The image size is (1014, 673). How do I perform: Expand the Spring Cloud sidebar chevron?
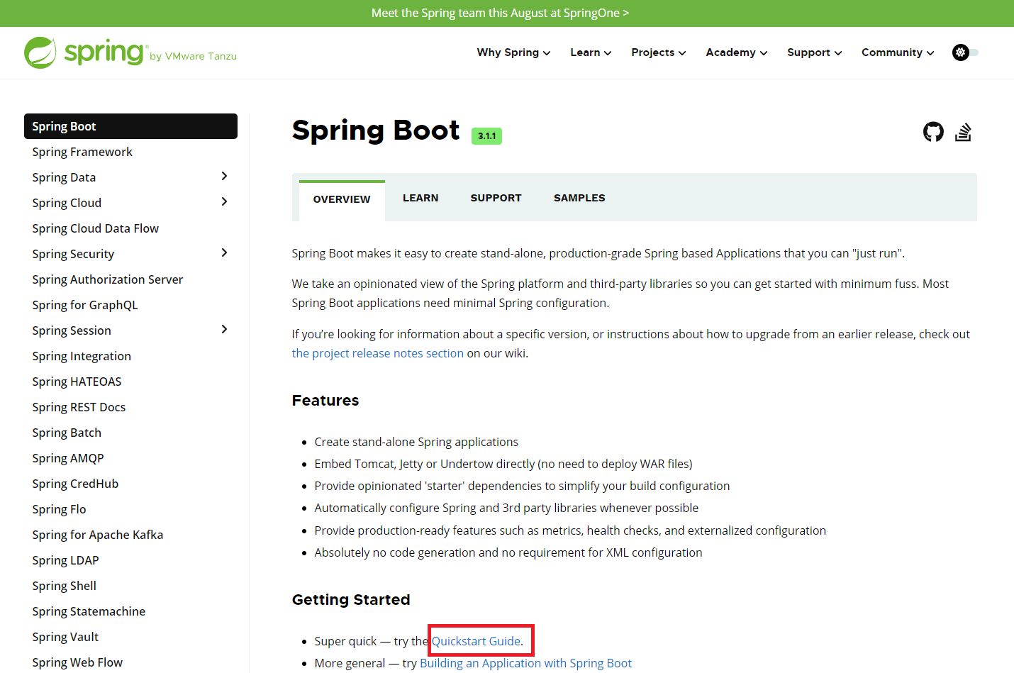coord(224,202)
